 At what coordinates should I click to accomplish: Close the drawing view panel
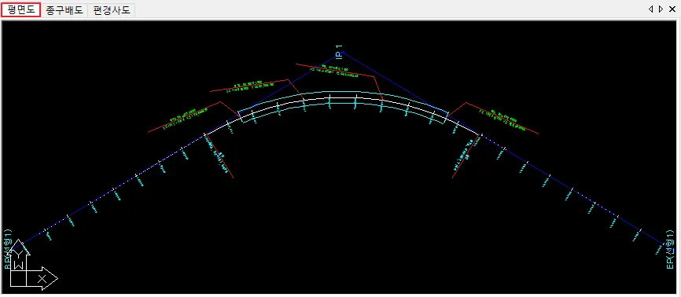672,9
